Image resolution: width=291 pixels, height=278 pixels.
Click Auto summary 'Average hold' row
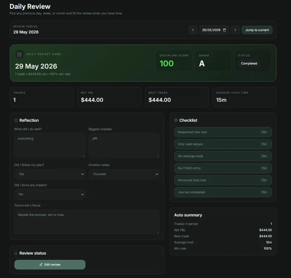[223, 242]
